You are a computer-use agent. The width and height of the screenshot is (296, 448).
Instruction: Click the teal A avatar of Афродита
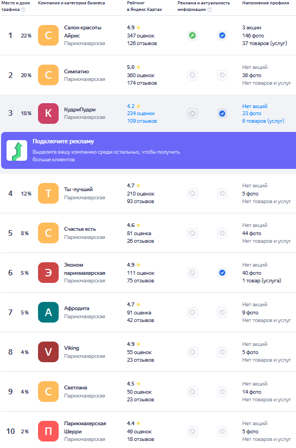[x=48, y=312]
